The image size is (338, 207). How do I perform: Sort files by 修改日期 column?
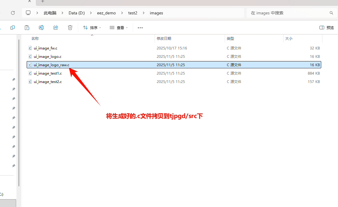pyautogui.click(x=164, y=39)
